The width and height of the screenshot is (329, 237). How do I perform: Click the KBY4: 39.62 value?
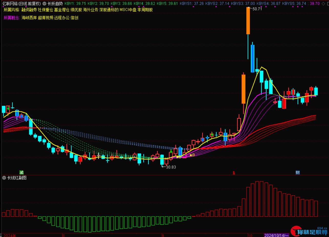pyautogui.click(x=144, y=4)
